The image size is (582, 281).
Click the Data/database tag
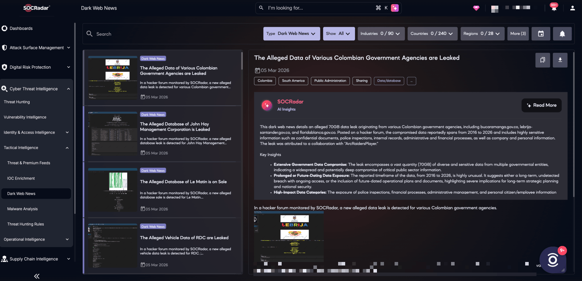tap(389, 81)
